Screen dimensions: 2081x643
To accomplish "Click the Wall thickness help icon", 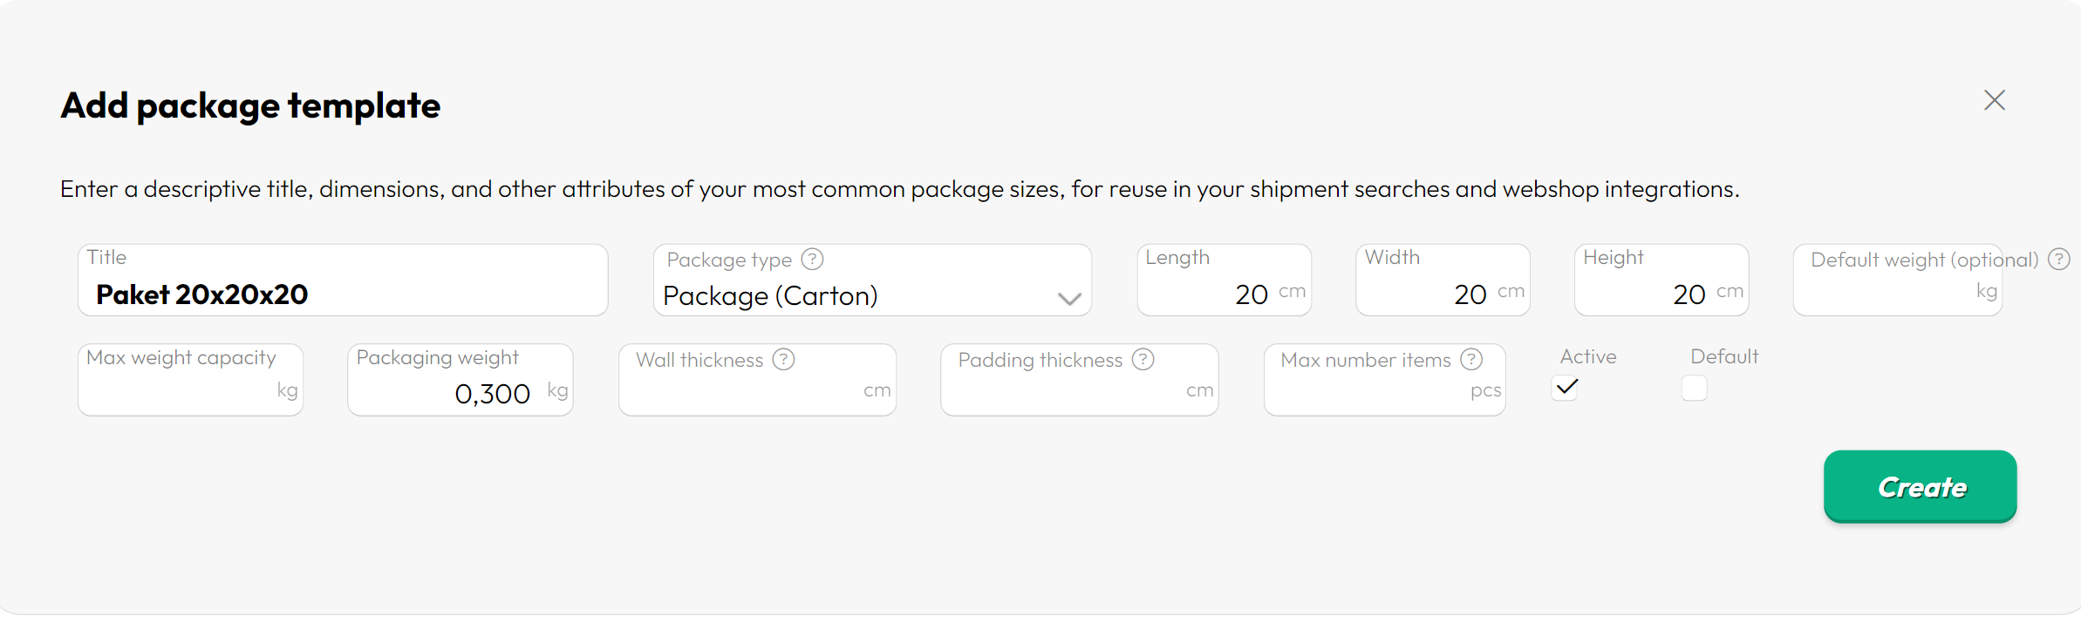I will [x=783, y=359].
